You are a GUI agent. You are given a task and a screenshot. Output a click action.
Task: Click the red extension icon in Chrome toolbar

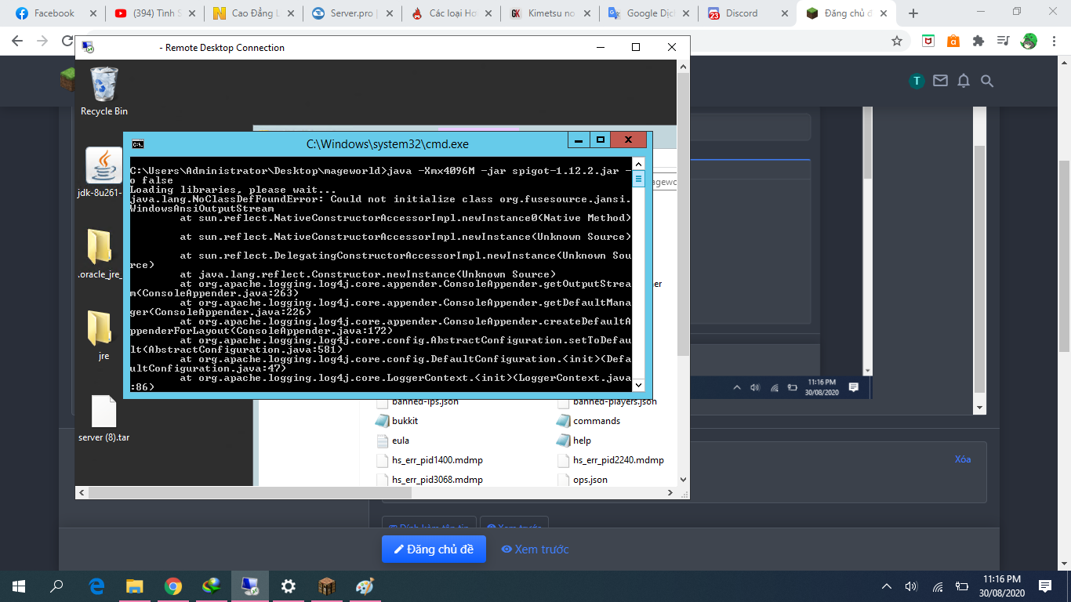pyautogui.click(x=928, y=41)
